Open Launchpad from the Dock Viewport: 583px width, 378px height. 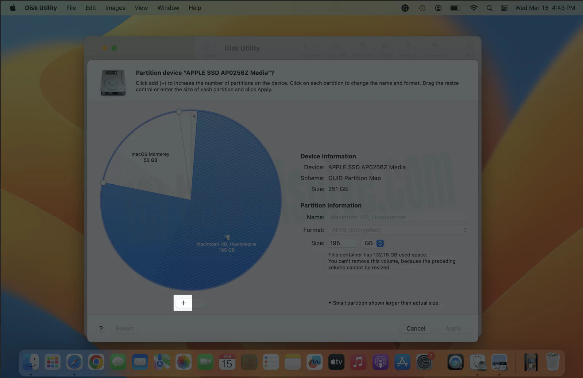(53, 362)
